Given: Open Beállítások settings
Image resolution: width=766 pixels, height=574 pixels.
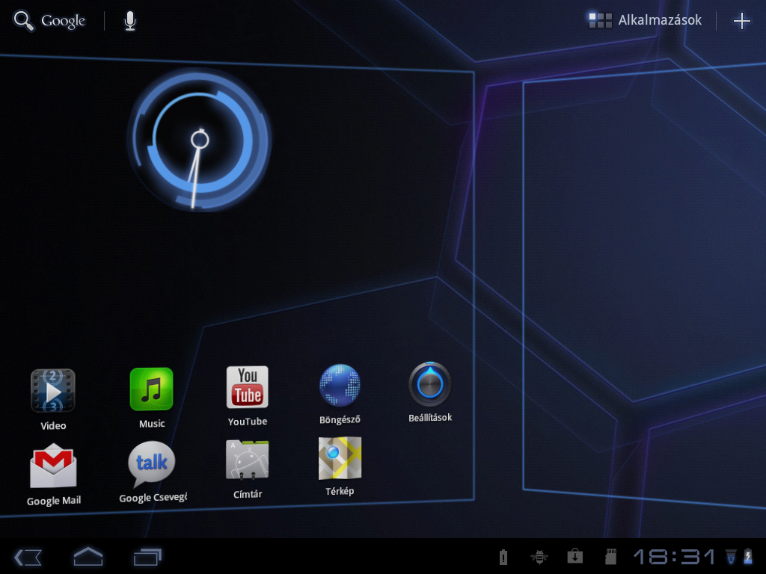Looking at the screenshot, I should tap(430, 392).
